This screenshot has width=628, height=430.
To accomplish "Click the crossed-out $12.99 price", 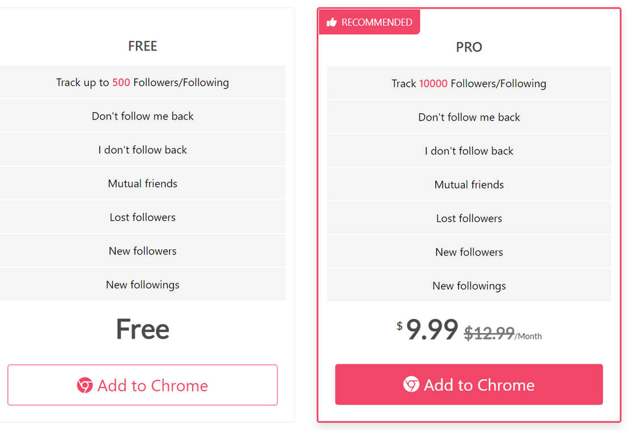I will point(489,333).
